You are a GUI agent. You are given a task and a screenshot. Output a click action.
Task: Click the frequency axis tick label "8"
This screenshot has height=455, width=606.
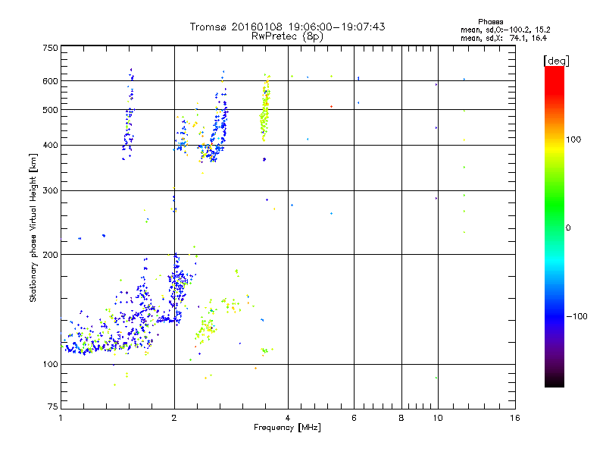click(x=401, y=418)
